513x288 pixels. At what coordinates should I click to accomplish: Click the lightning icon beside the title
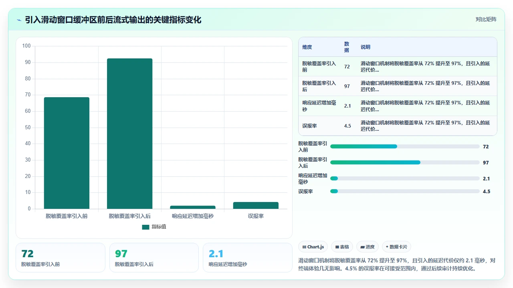[x=19, y=20]
